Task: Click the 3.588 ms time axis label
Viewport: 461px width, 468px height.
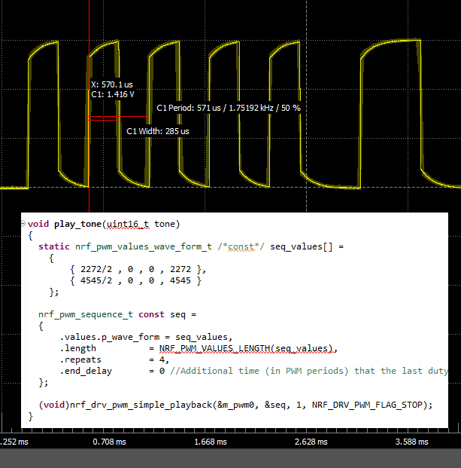Action: point(412,442)
